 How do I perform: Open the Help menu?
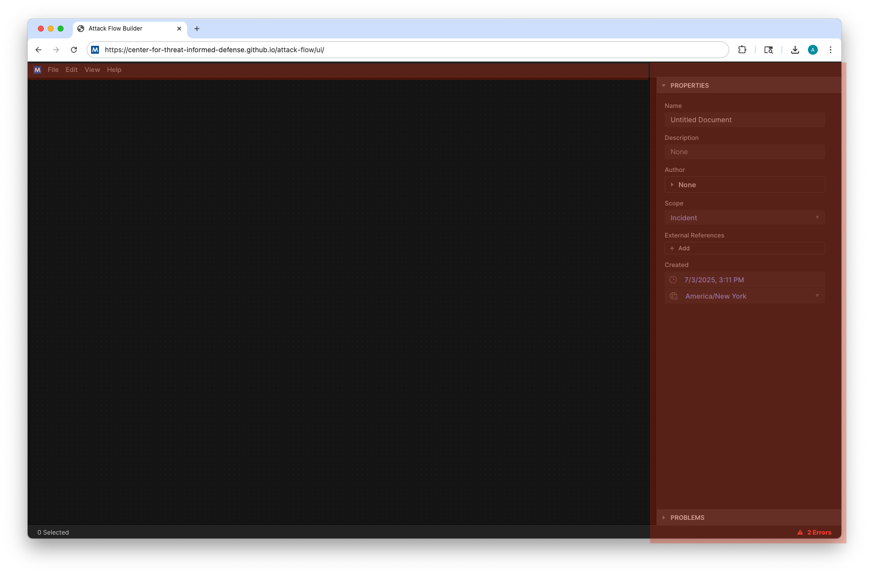pyautogui.click(x=114, y=70)
